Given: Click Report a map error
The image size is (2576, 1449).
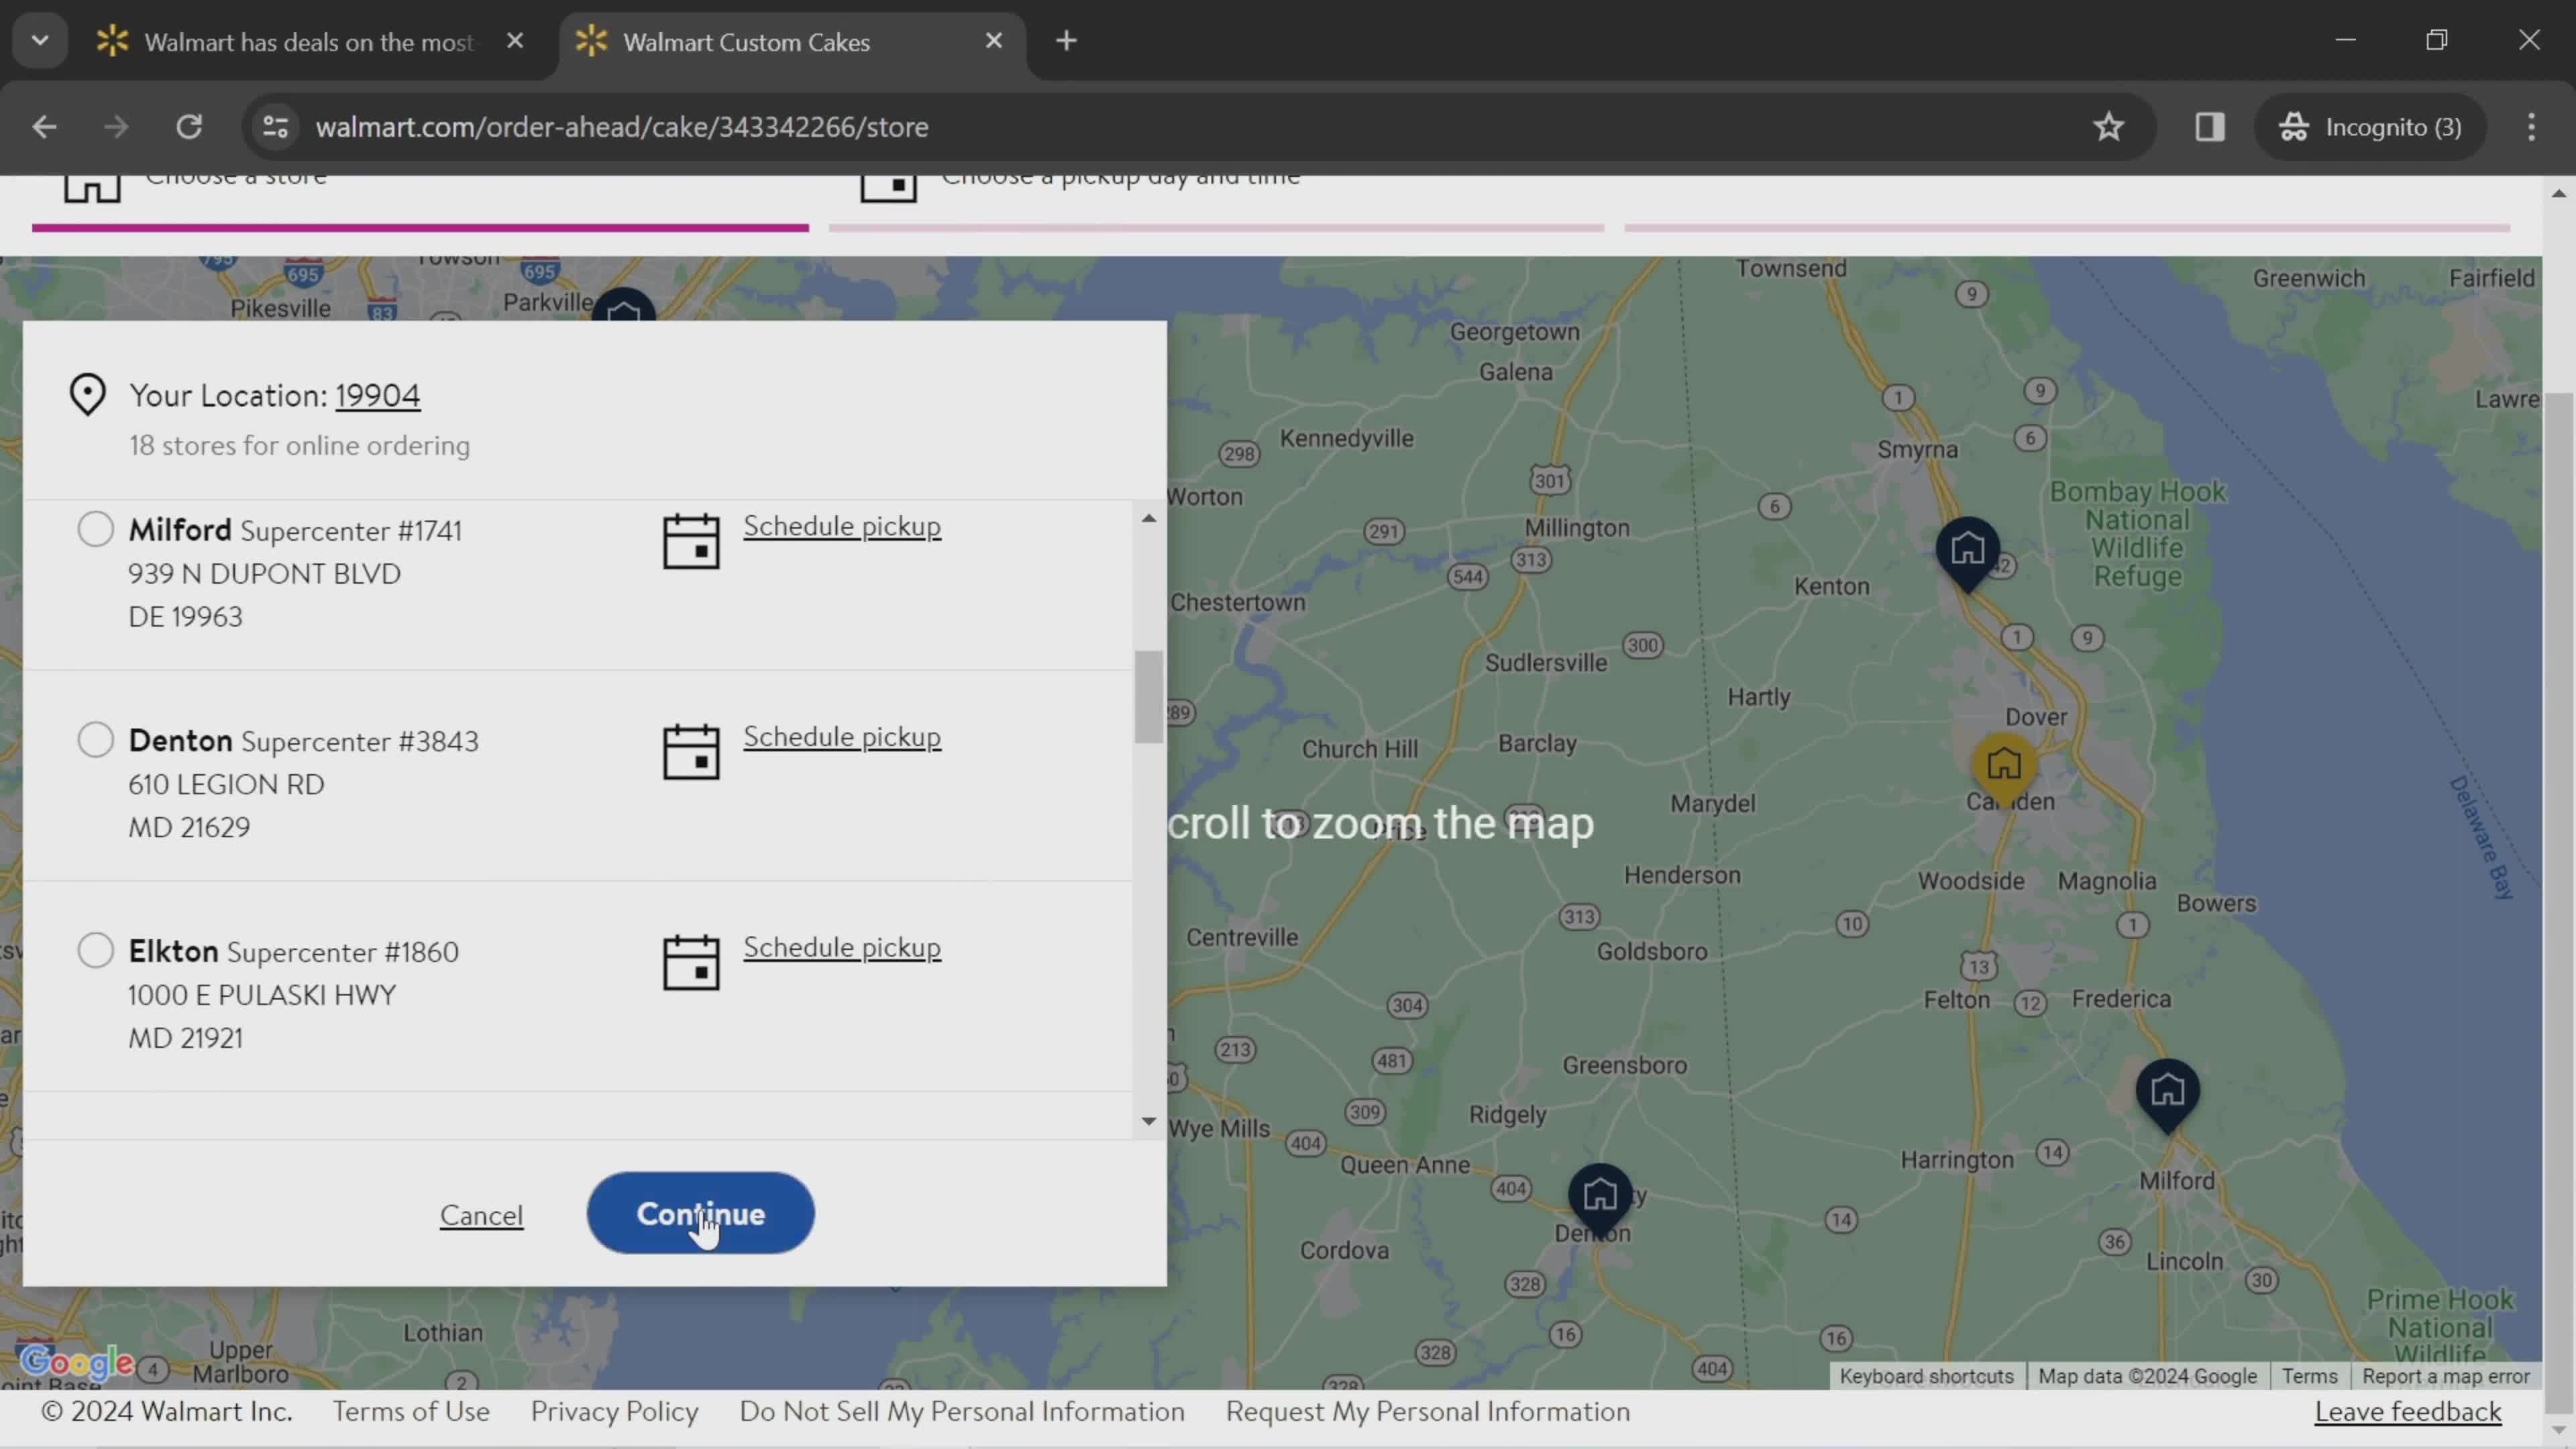Looking at the screenshot, I should click(x=2446, y=1376).
